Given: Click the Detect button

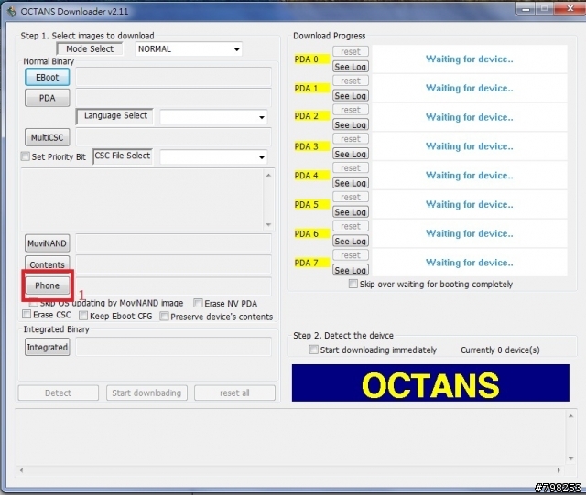Looking at the screenshot, I should [x=59, y=393].
